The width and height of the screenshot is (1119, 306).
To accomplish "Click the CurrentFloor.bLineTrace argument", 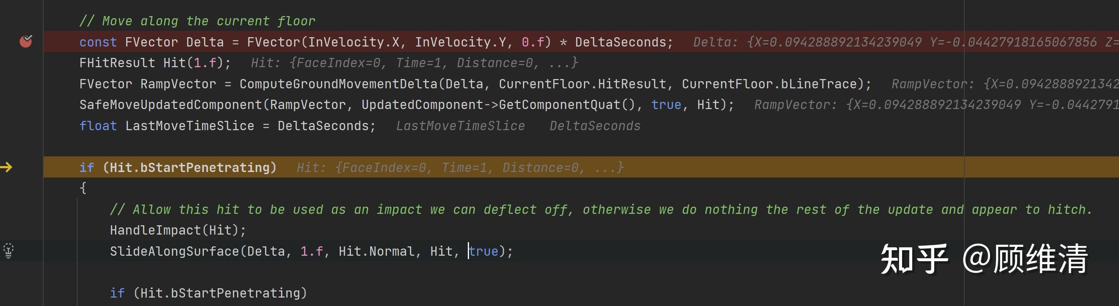I will click(x=769, y=84).
